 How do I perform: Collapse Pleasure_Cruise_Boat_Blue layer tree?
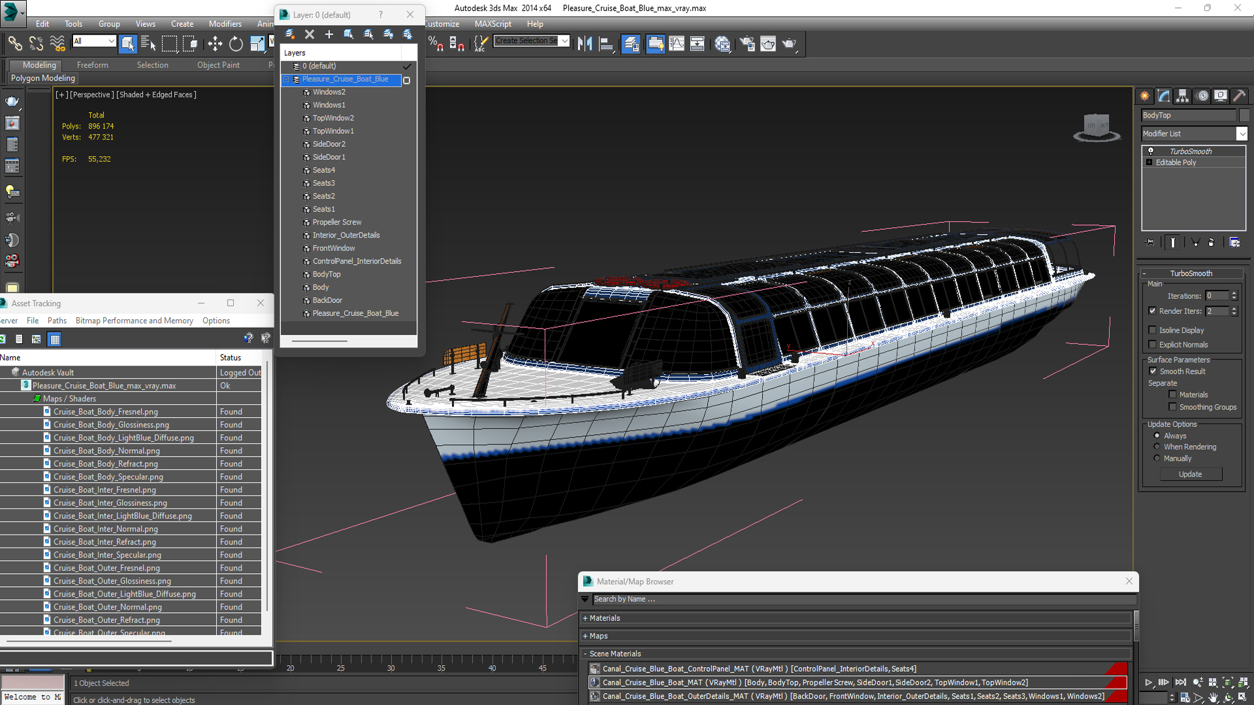coord(286,80)
